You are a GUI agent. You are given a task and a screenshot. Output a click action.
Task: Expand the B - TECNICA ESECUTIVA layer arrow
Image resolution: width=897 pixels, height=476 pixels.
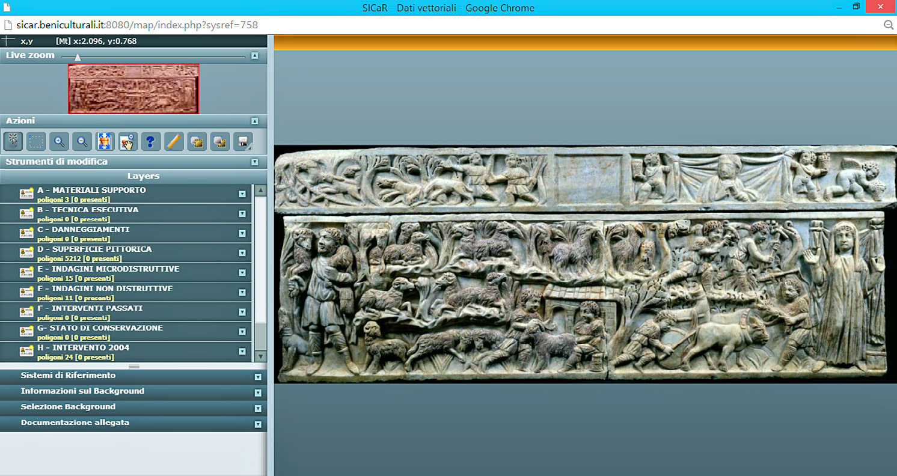tap(242, 213)
